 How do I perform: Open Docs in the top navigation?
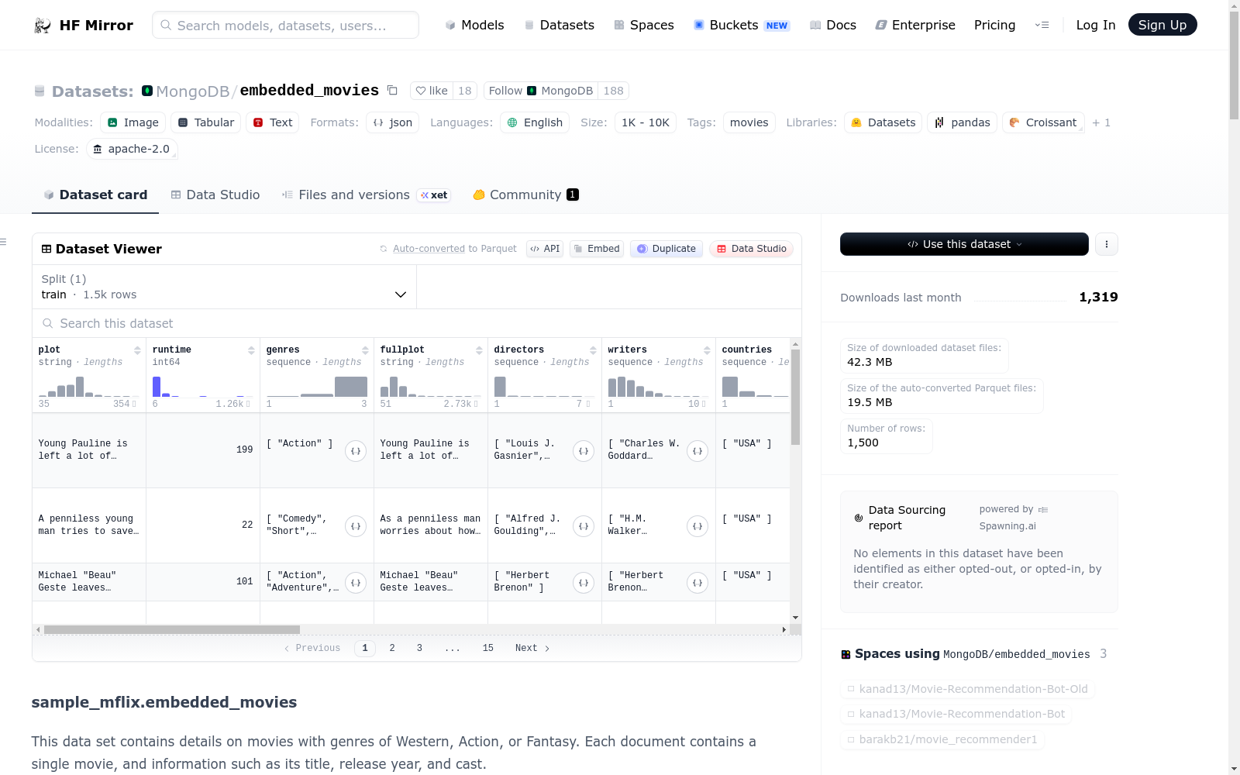[x=833, y=25]
